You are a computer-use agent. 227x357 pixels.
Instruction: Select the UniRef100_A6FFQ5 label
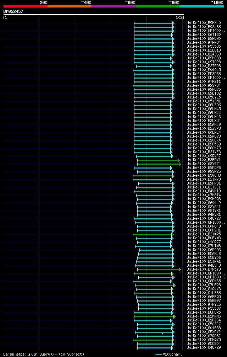click(204, 297)
